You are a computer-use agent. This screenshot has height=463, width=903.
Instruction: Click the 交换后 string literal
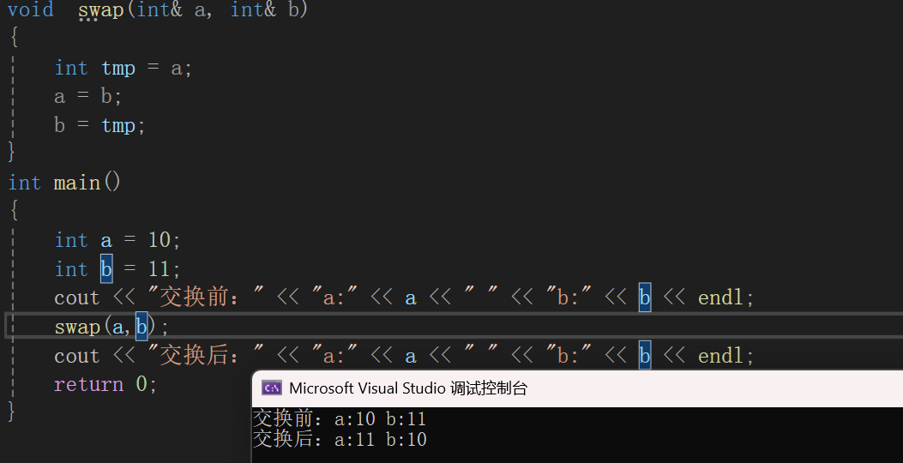[206, 355]
